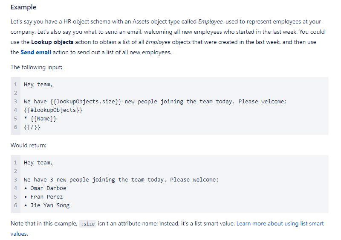Viewport: 341px width, 240px height.
Task: Click the {{Name}} placeholder line
Action: point(40,119)
